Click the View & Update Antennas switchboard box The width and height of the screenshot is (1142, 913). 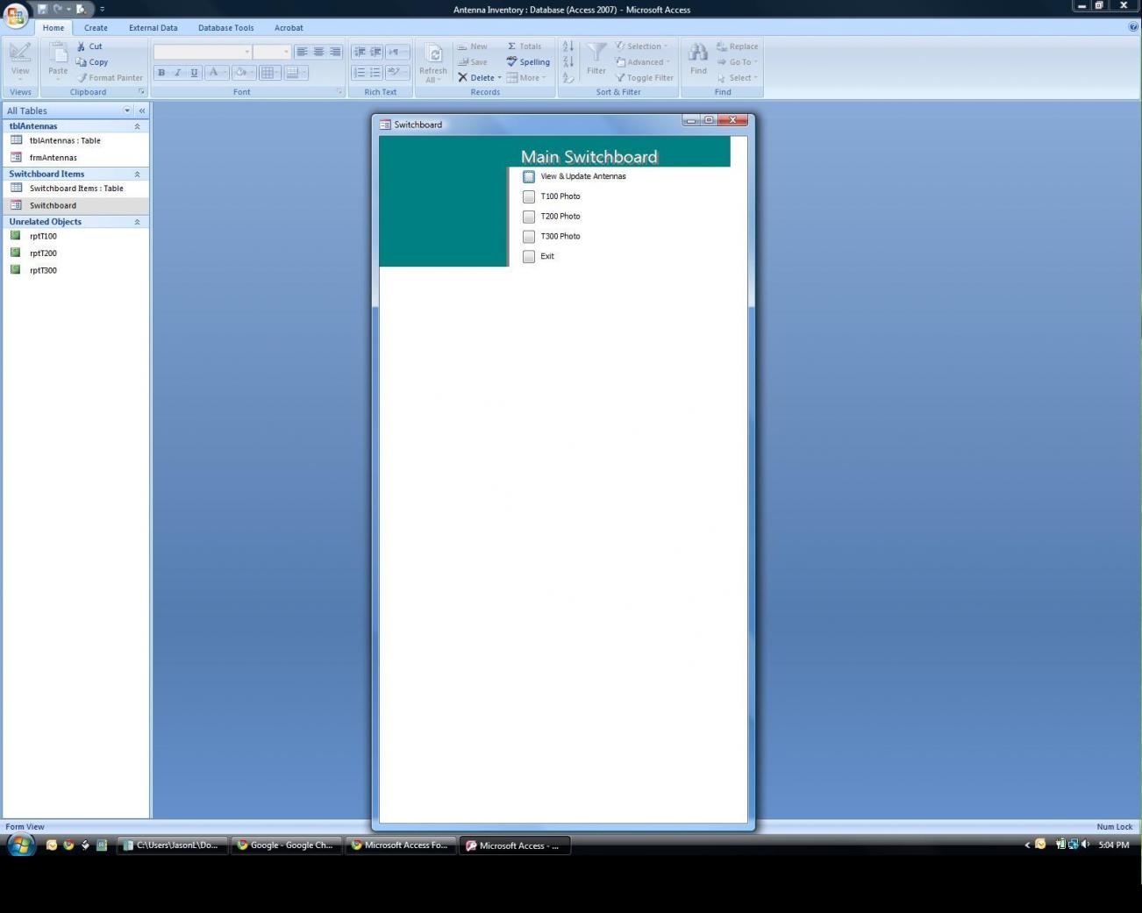coord(529,176)
